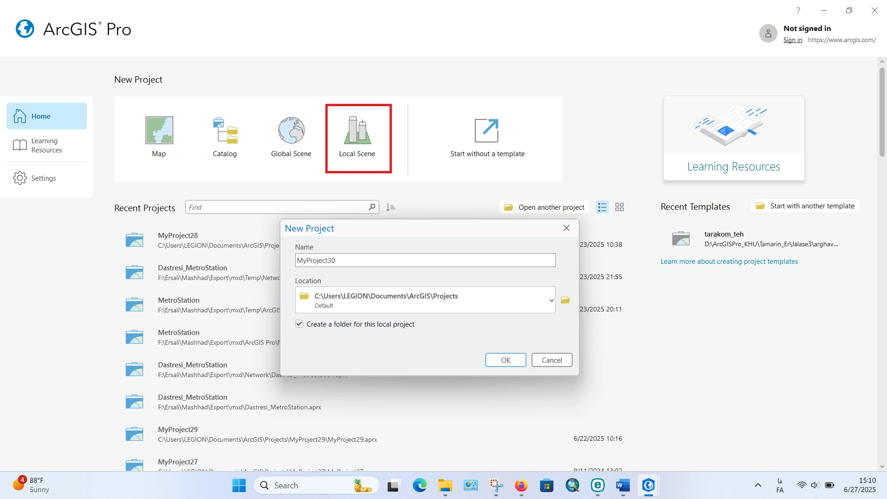Close the New Project dialog
The height and width of the screenshot is (499, 887).
click(x=566, y=228)
